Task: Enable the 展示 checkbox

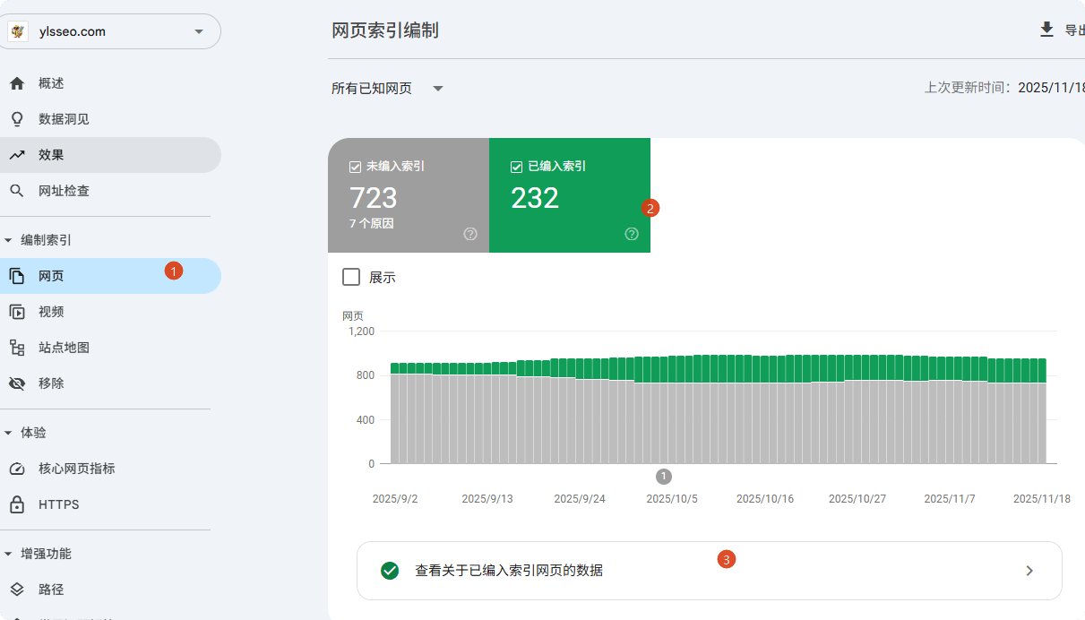Action: point(351,277)
